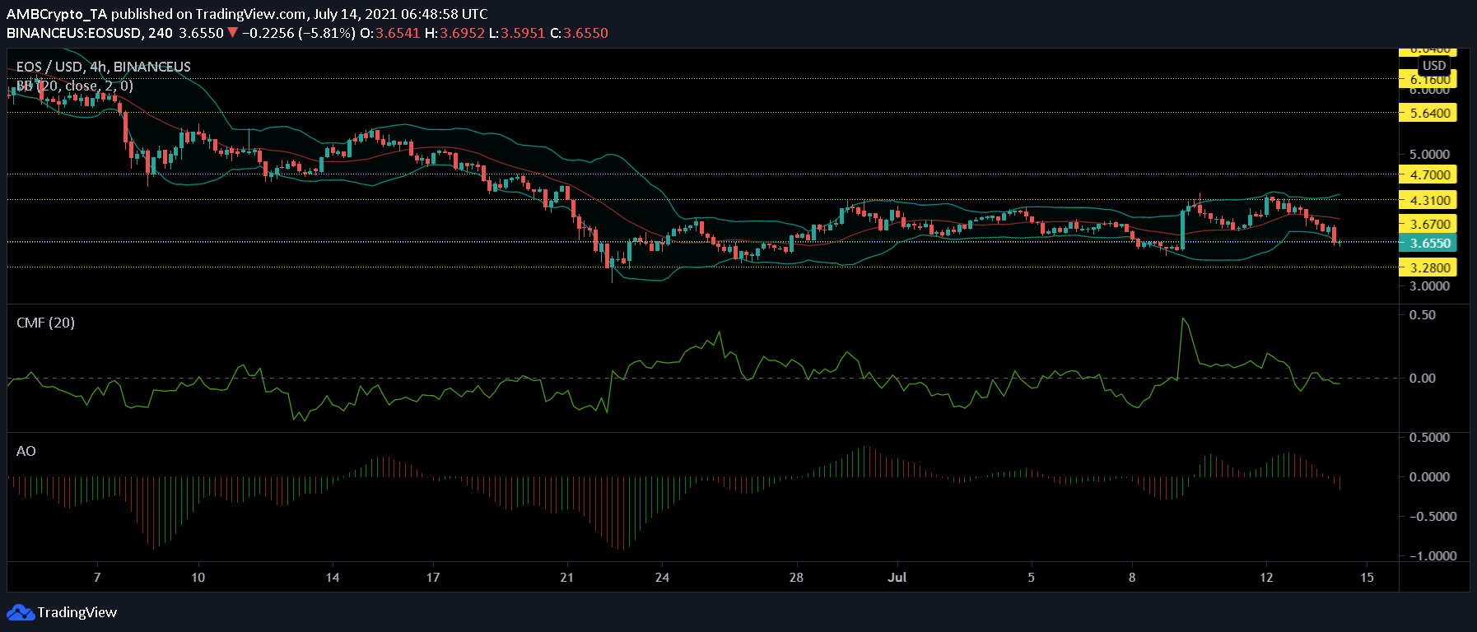
Task: Click the CMF 0.50 axis value
Action: click(1423, 315)
